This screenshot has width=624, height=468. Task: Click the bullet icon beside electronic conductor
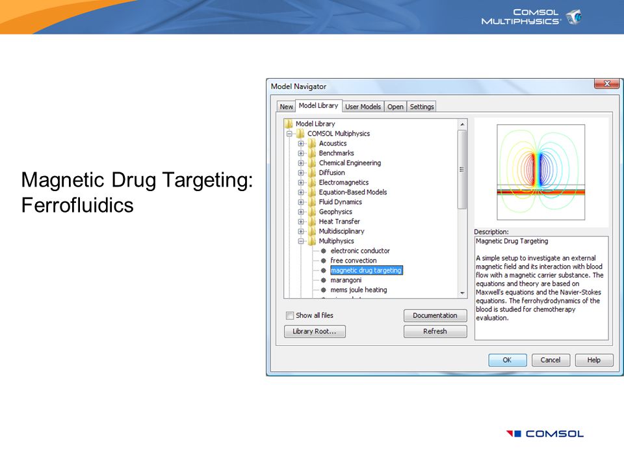(x=324, y=251)
